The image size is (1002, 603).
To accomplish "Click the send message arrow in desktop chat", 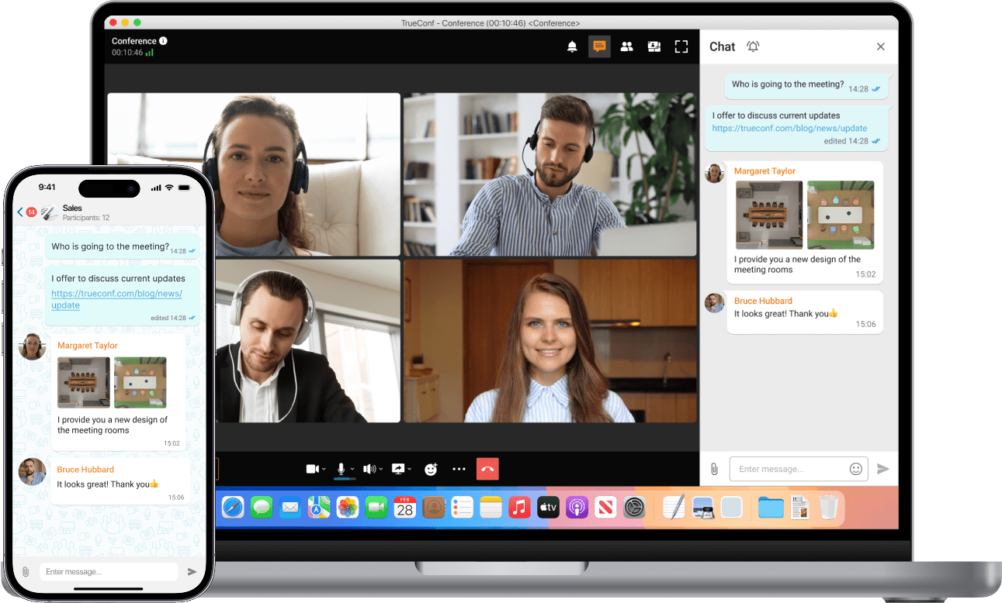I will point(882,469).
